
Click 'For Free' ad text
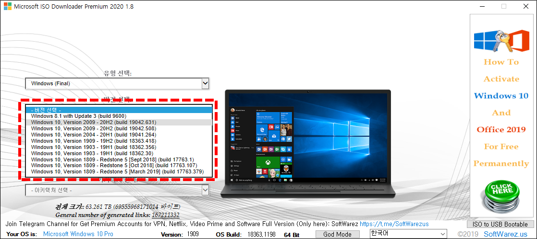501,147
